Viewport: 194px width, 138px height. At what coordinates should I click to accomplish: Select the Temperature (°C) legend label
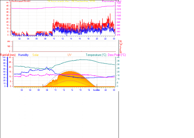(x=96, y=55)
